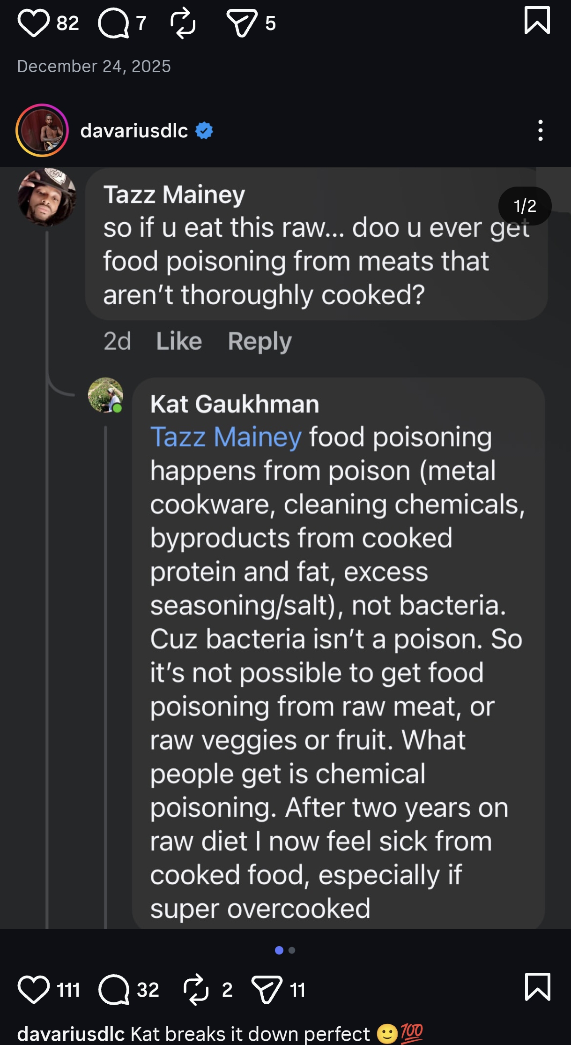This screenshot has width=571, height=1045.
Task: Tap Tazz Mainey's avatar in the screenshot
Action: click(x=46, y=197)
